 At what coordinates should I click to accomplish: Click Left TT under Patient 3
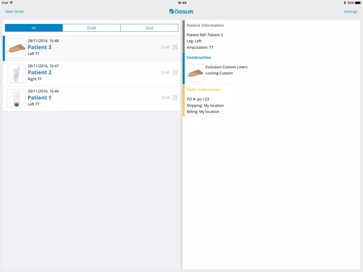click(x=34, y=54)
